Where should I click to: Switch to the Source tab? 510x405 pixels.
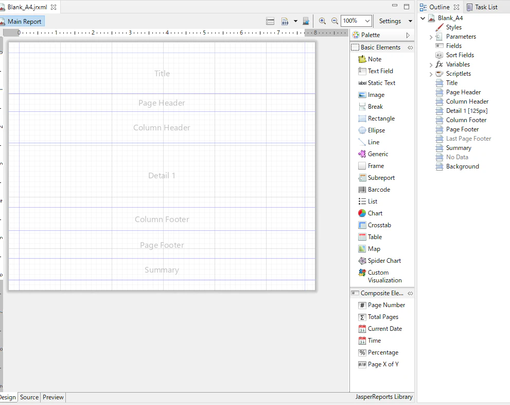click(x=29, y=397)
